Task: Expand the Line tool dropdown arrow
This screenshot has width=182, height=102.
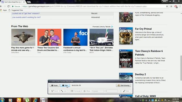Action: [x=69, y=91]
